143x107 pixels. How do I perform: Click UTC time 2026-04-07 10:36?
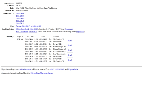coord(31,46)
